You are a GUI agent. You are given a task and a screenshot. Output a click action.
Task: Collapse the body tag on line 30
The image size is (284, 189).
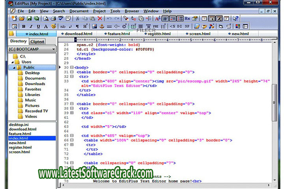tap(71, 67)
